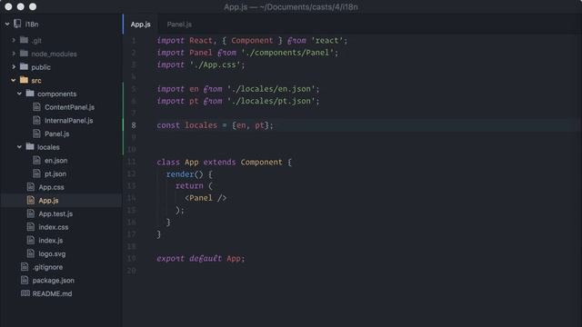Click the README.md book icon
The height and width of the screenshot is (327, 582).
(x=25, y=293)
